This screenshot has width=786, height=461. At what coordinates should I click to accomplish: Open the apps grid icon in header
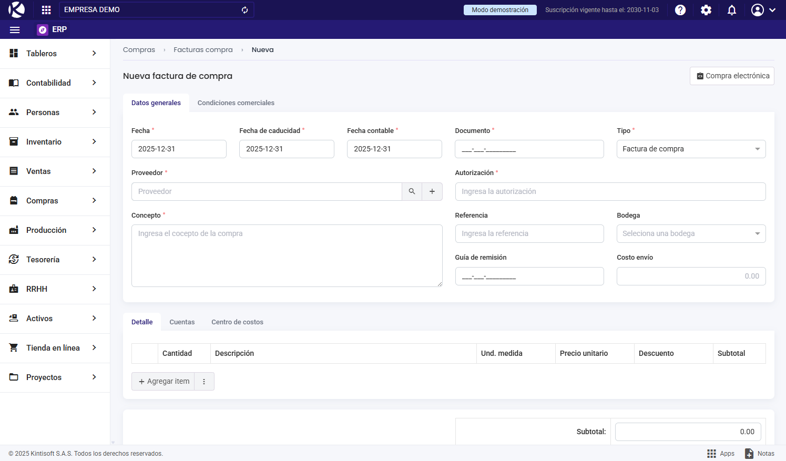tap(46, 10)
